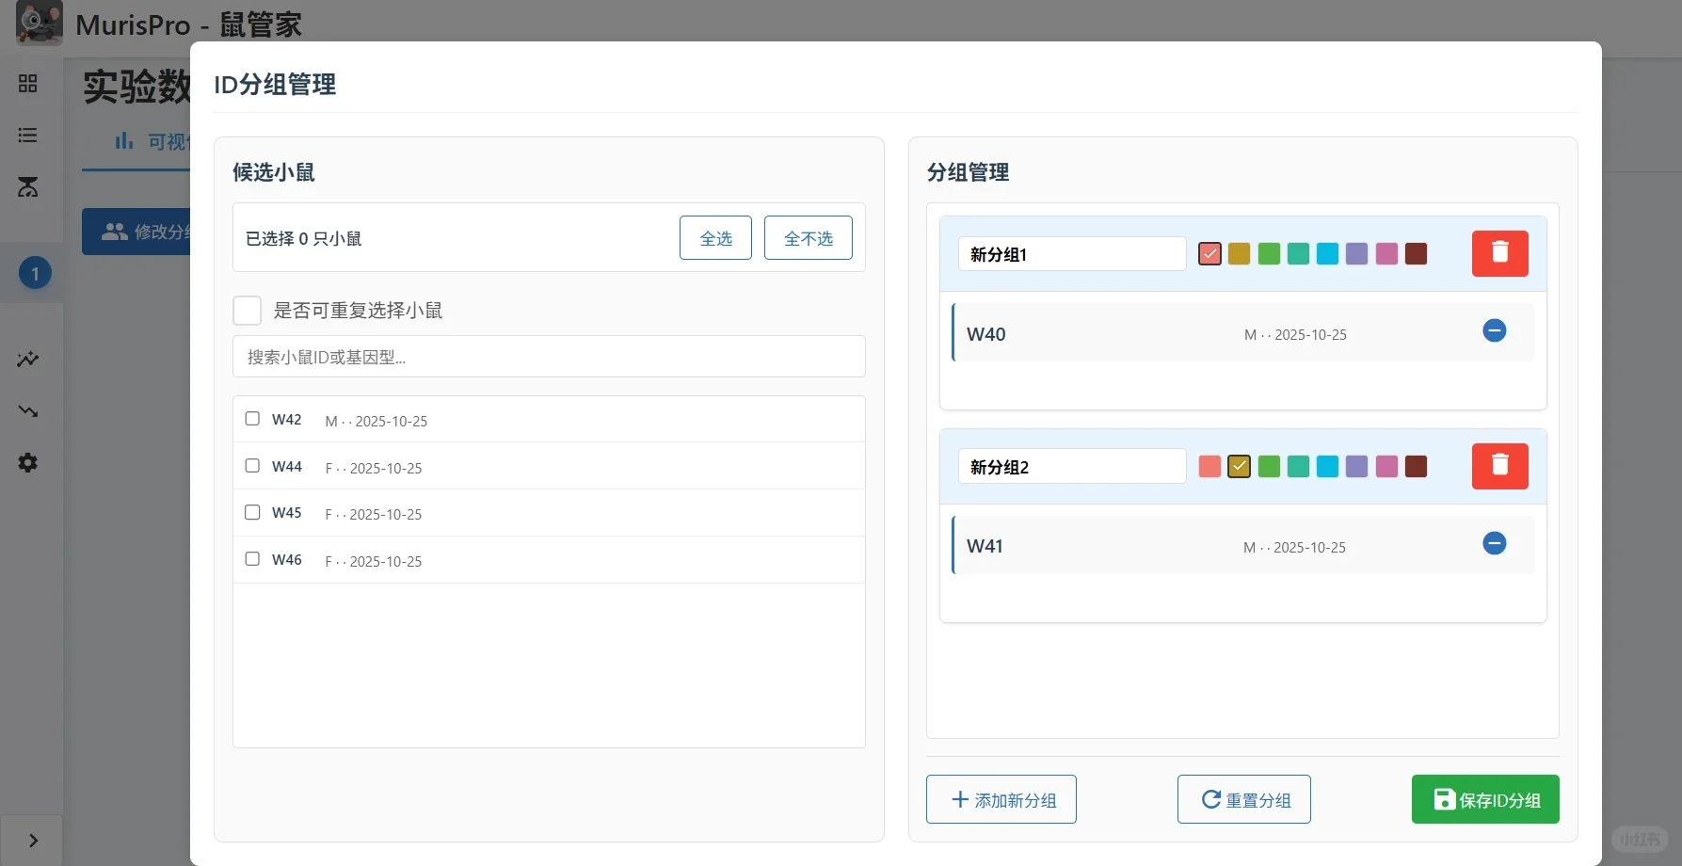Check the W45 mouse checkbox

[x=252, y=512]
